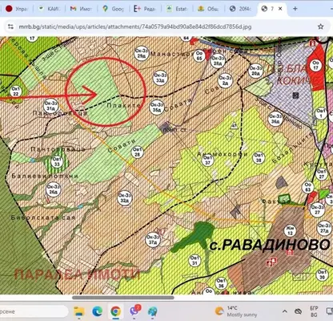The width and height of the screenshot is (333, 321).
Task: Switch to the Общ tab
Action: pyautogui.click(x=209, y=9)
